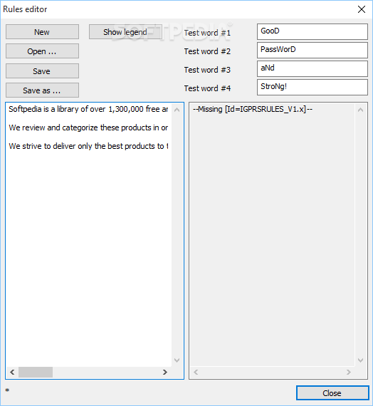Click the 'Test word #2' label
The width and height of the screenshot is (373, 406).
(x=207, y=51)
